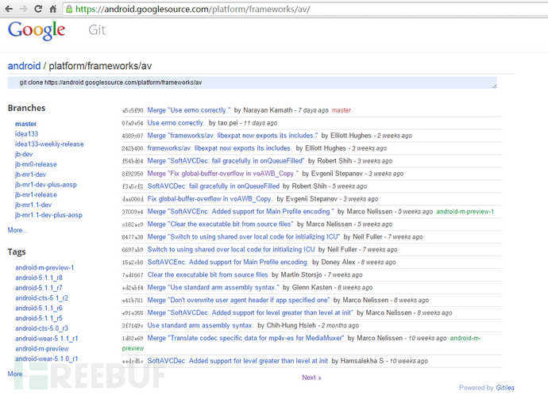The image size is (548, 395).
Task: Expand more tags with More... under Tags
Action: click(x=17, y=374)
